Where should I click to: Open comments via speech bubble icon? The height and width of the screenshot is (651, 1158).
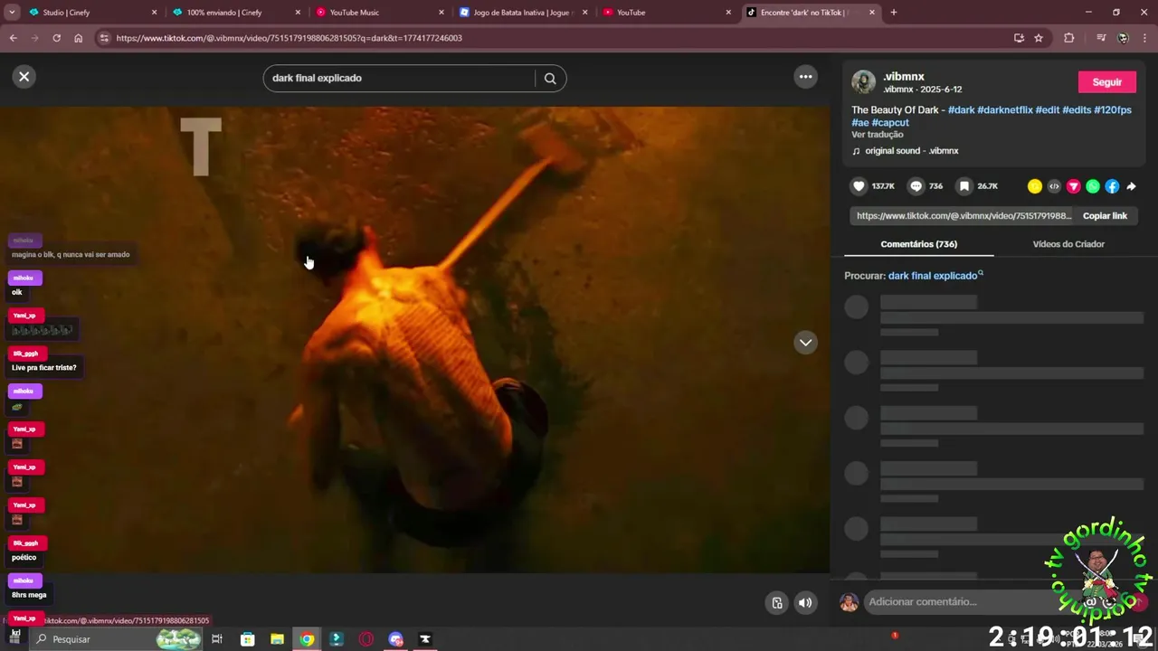916,186
